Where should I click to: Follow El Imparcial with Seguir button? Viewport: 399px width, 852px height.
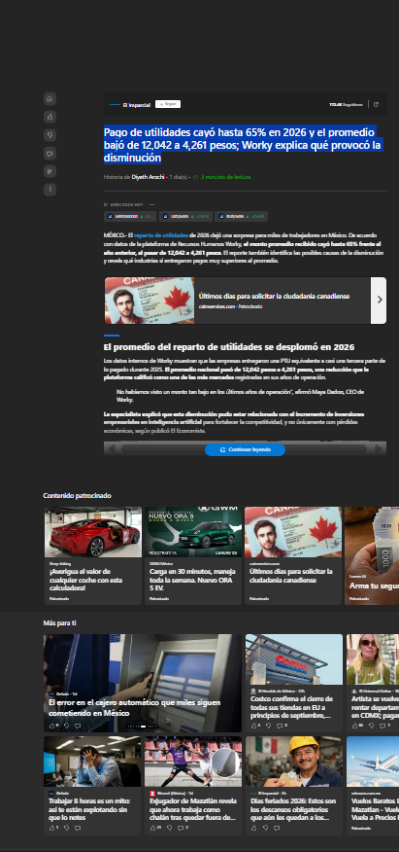(x=168, y=104)
